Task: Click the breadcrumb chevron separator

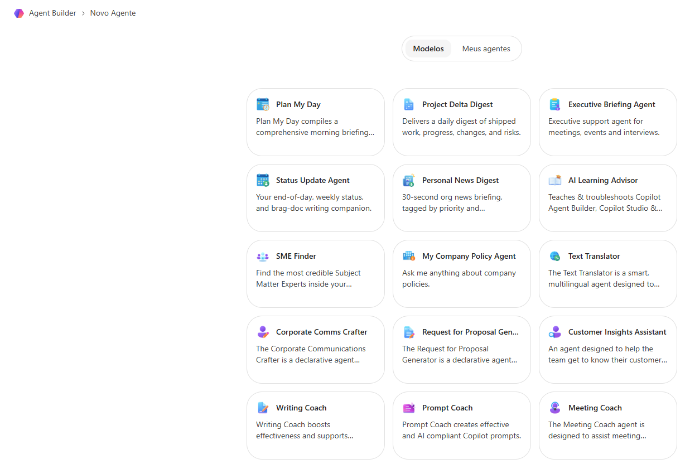Action: pyautogui.click(x=83, y=13)
